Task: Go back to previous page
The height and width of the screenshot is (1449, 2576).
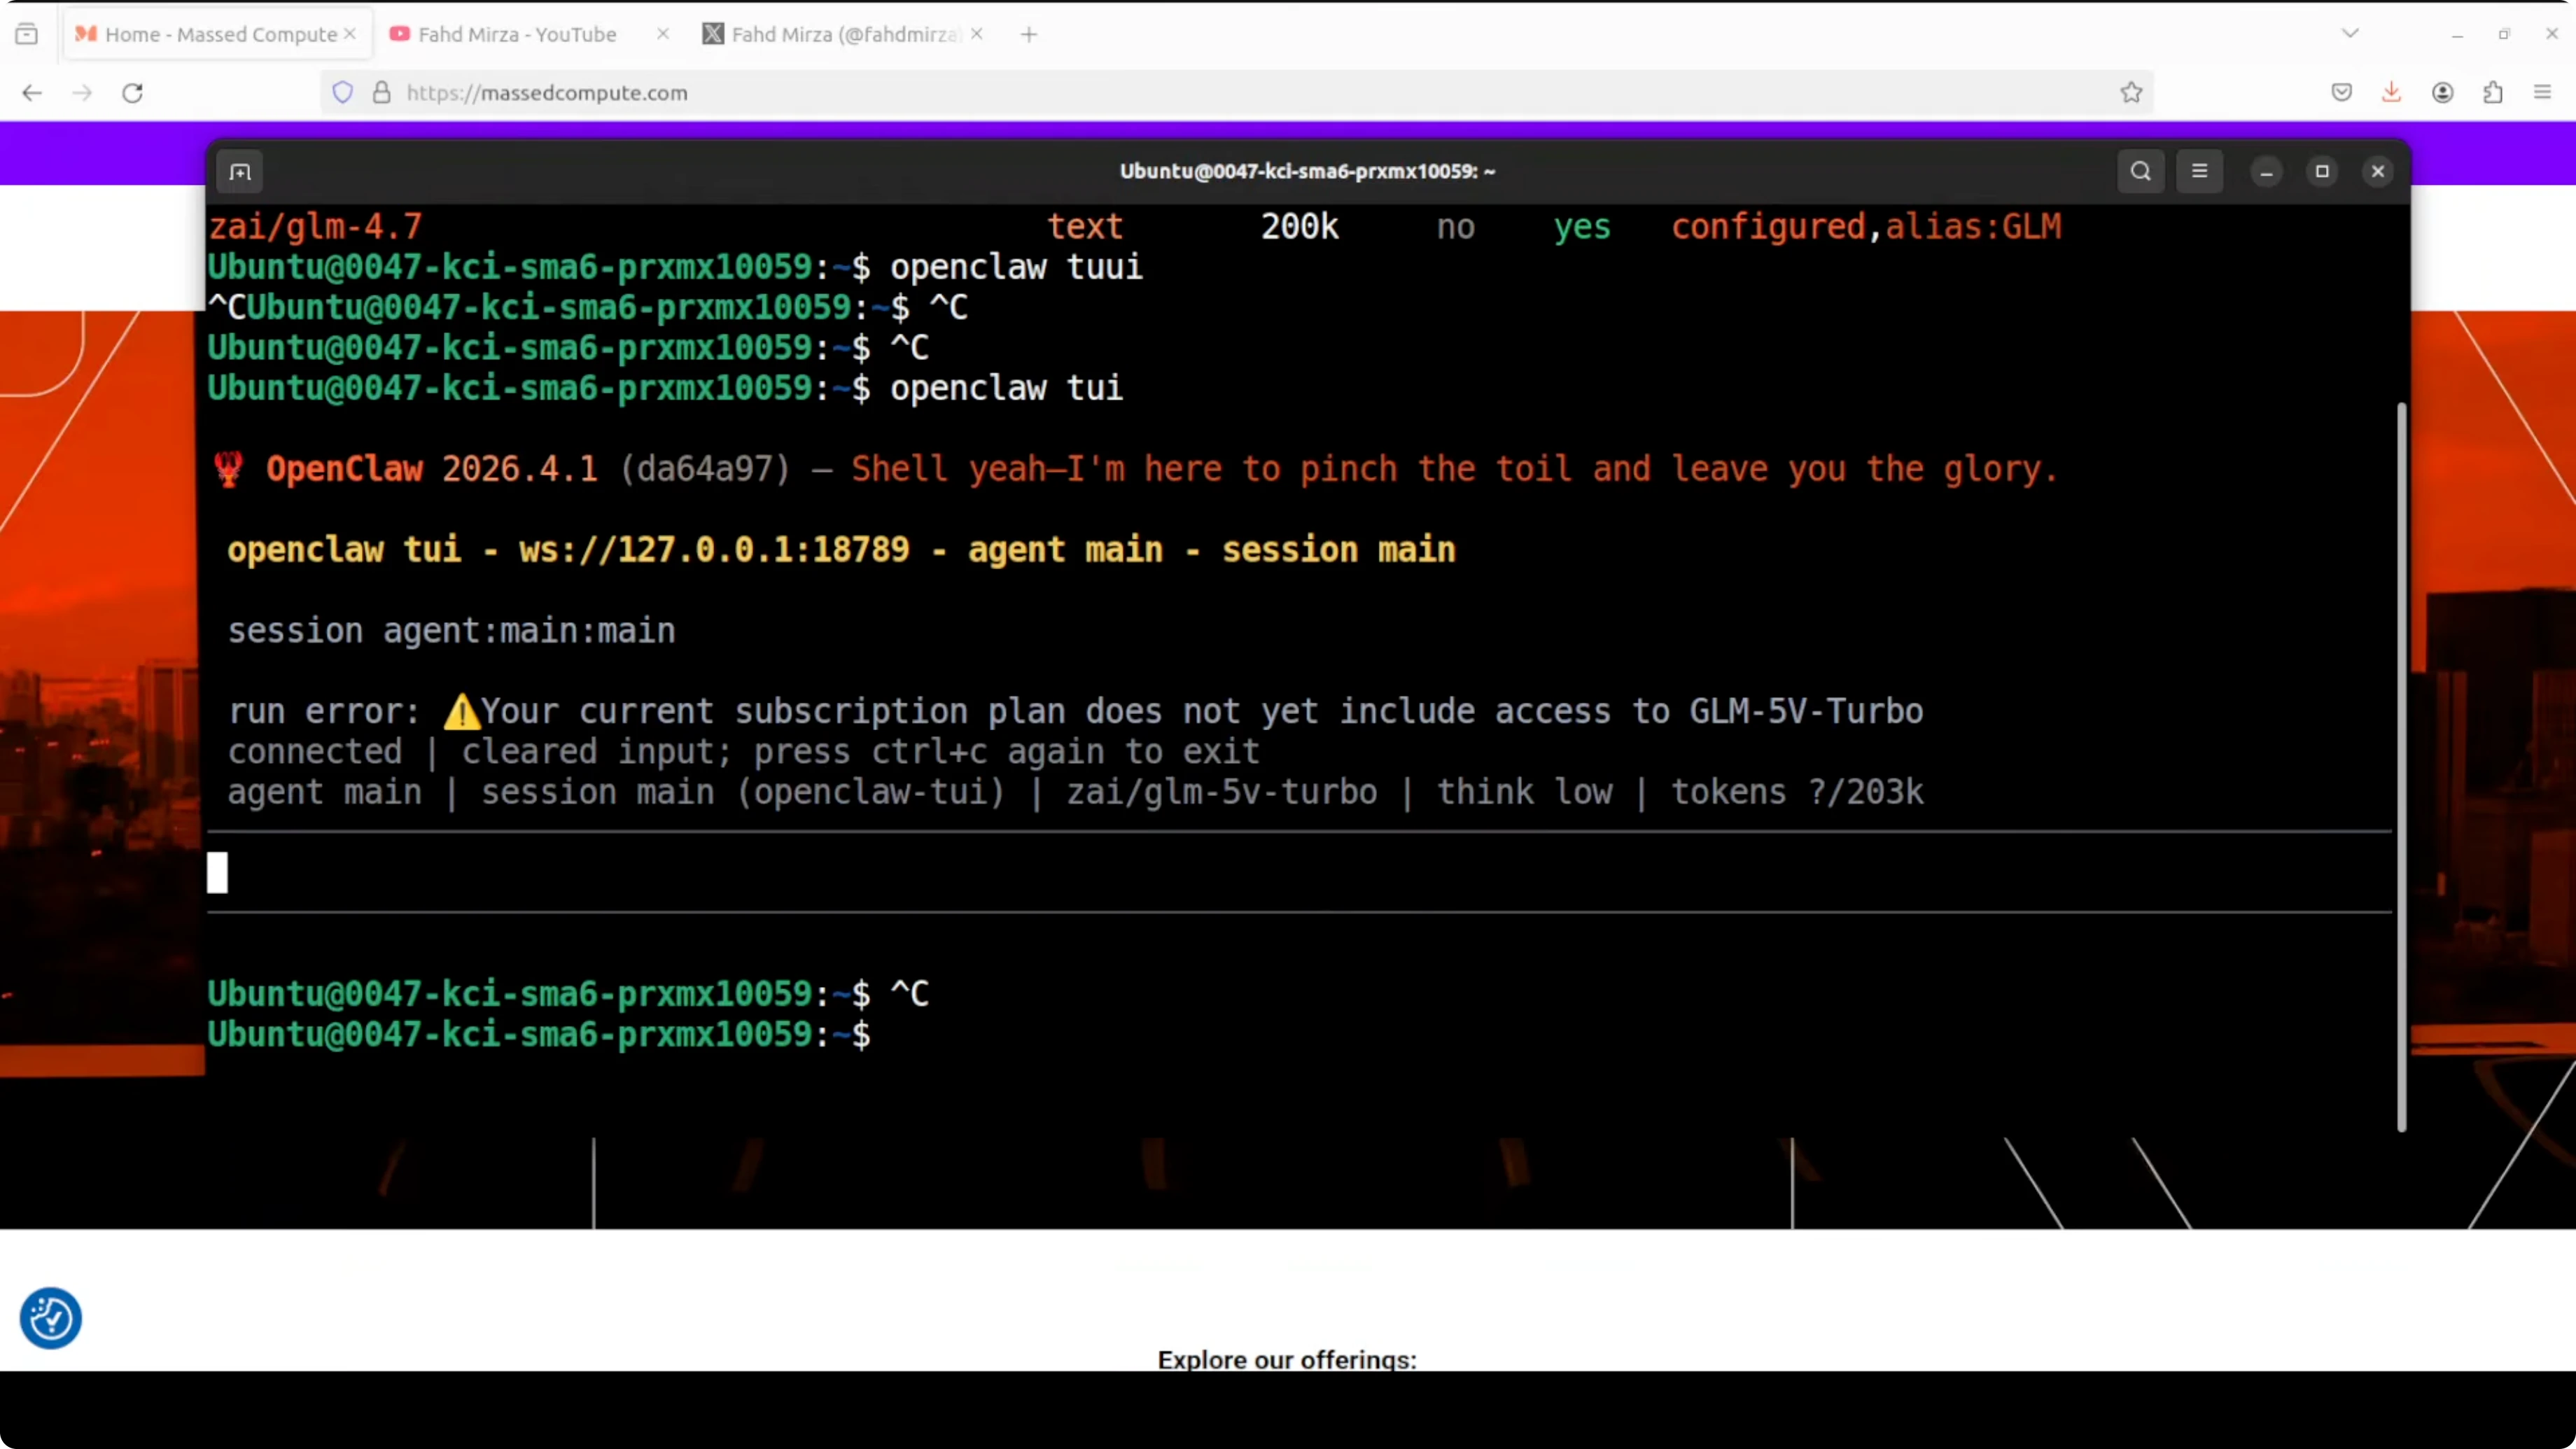Action: tap(32, 93)
